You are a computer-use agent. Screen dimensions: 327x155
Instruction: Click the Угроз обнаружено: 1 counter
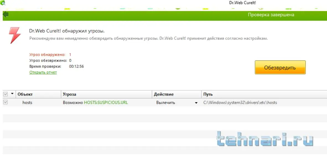click(50, 55)
